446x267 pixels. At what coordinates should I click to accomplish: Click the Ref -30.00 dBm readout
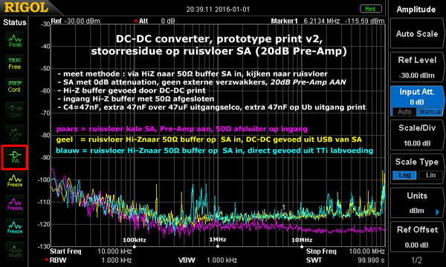click(75, 21)
